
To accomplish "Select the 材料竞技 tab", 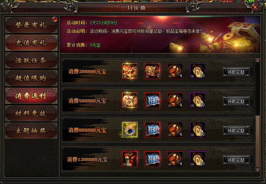I will pyautogui.click(x=31, y=113).
